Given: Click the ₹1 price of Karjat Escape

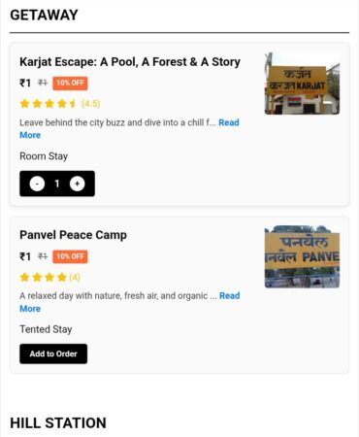Looking at the screenshot, I should point(25,84).
